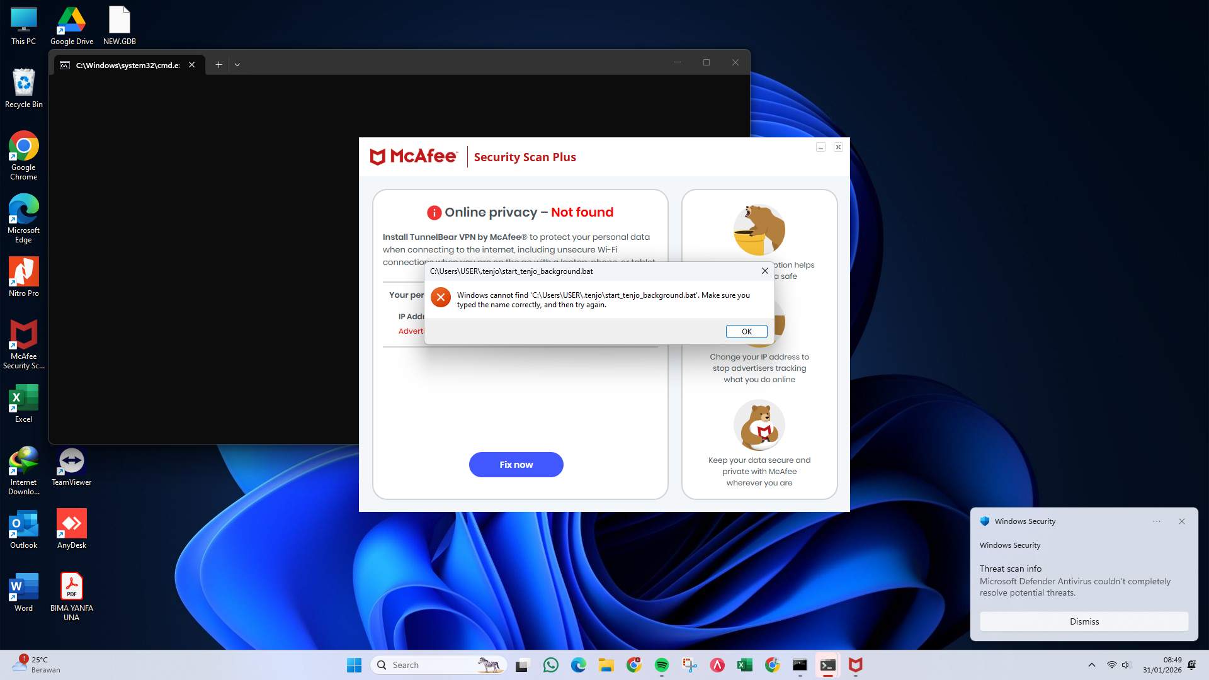Open the BIMA YANFA UNA PDF file
The height and width of the screenshot is (680, 1209).
tap(71, 586)
